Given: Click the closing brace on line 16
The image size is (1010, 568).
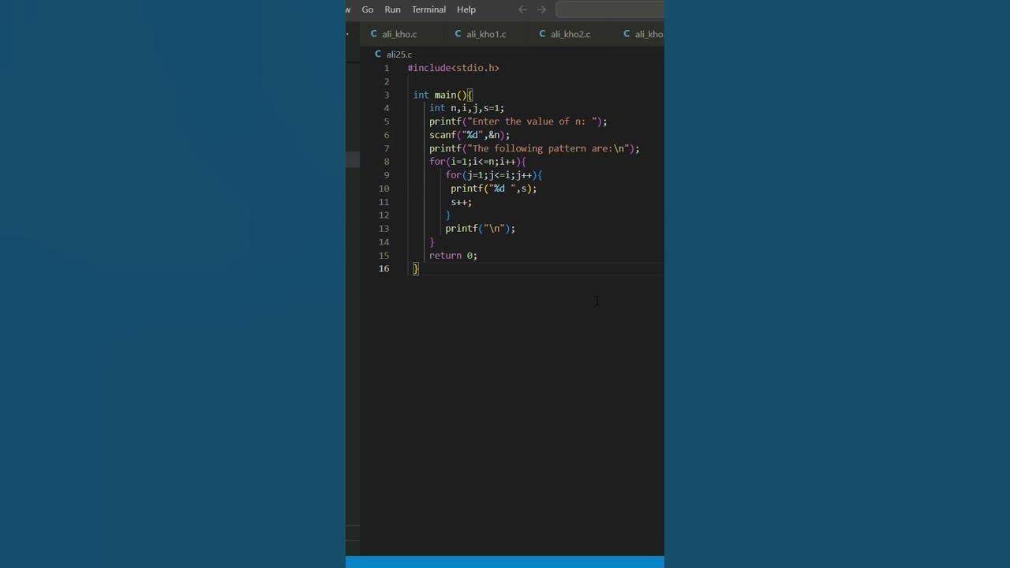Looking at the screenshot, I should click(x=416, y=269).
